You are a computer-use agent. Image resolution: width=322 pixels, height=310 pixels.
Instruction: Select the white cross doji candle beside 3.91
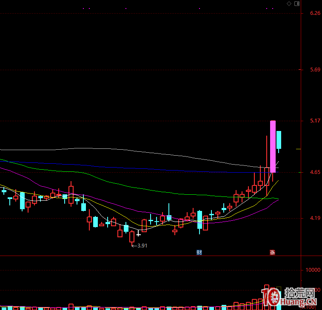click(138, 233)
